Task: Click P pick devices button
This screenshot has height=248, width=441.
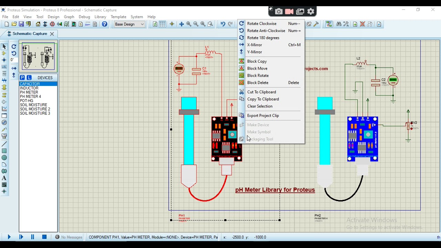Action: [x=22, y=78]
